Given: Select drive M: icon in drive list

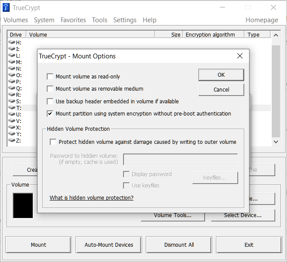Looking at the screenshot, I should click(x=12, y=62).
